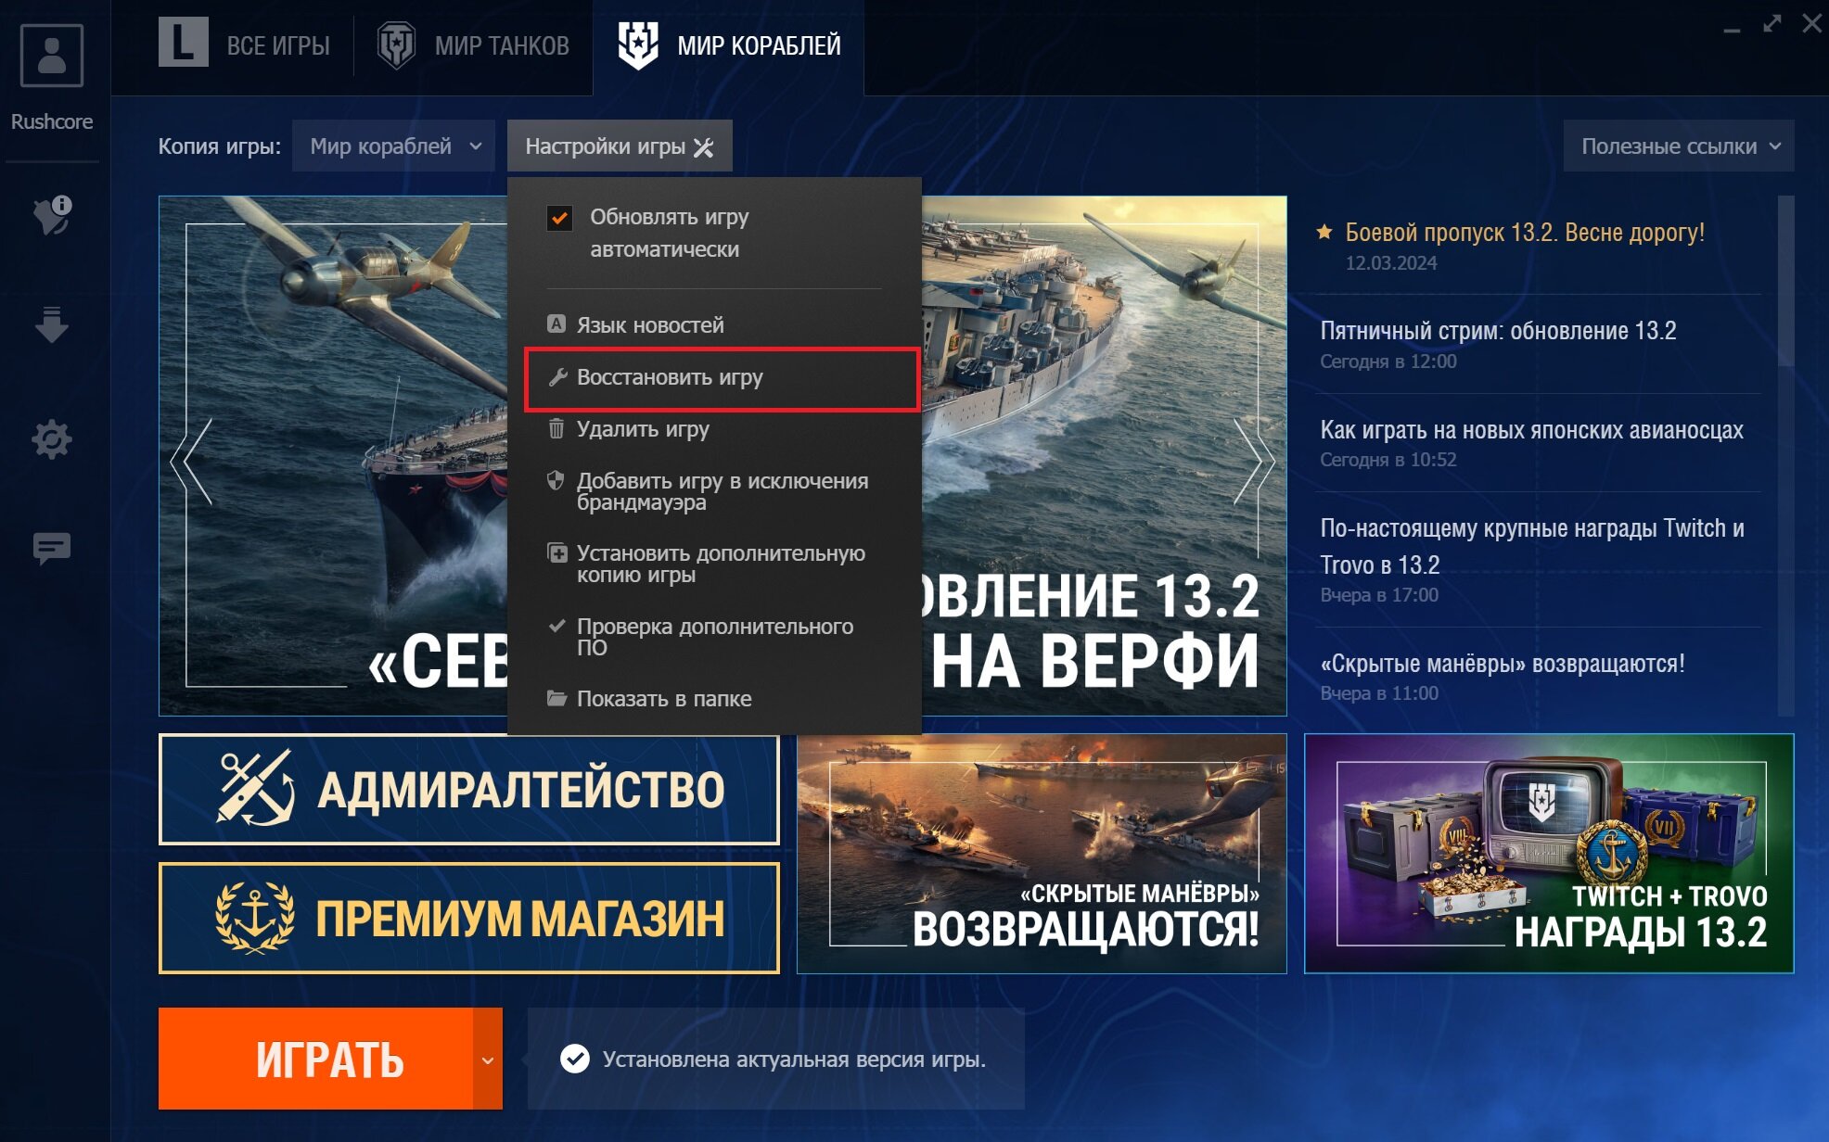This screenshot has width=1829, height=1142.
Task: Open launcher settings gear icon
Action: pos(52,438)
